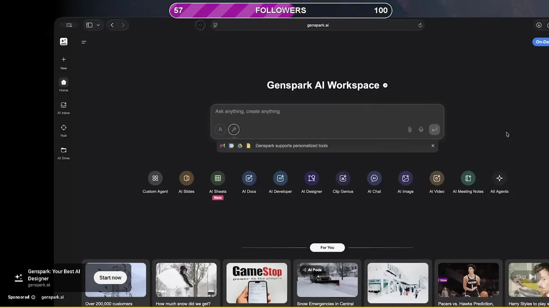The height and width of the screenshot is (308, 549).
Task: Open AI Chat agent
Action: point(374,178)
